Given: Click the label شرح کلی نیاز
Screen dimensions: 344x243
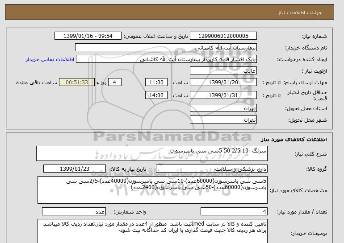Looking at the screenshot, I should [310, 154].
